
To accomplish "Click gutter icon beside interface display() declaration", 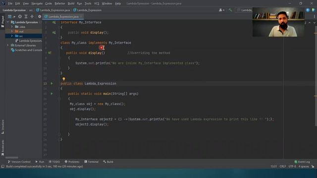I will tap(54, 32).
